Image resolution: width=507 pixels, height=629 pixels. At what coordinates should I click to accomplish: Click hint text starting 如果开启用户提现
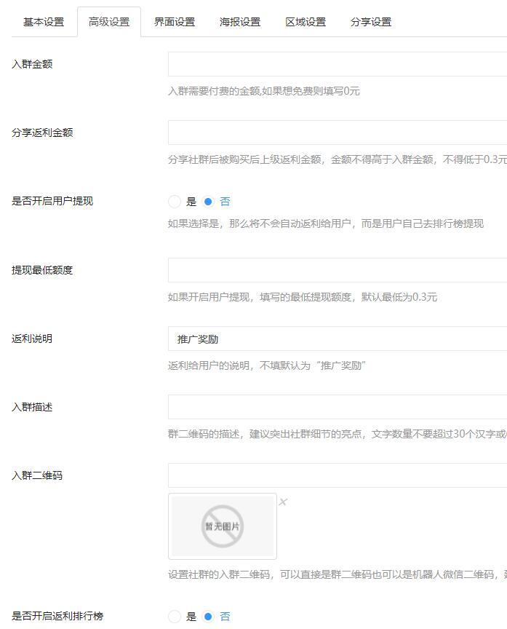coord(303,297)
